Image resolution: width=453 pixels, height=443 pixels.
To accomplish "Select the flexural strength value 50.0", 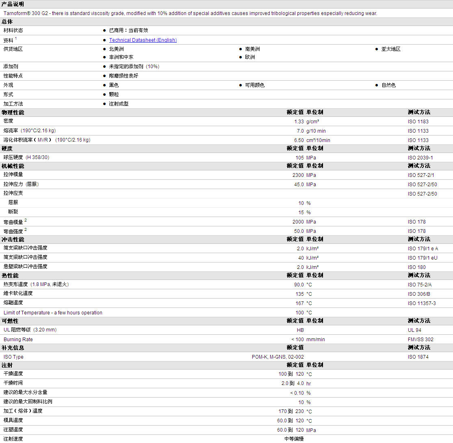I will 299,231.
